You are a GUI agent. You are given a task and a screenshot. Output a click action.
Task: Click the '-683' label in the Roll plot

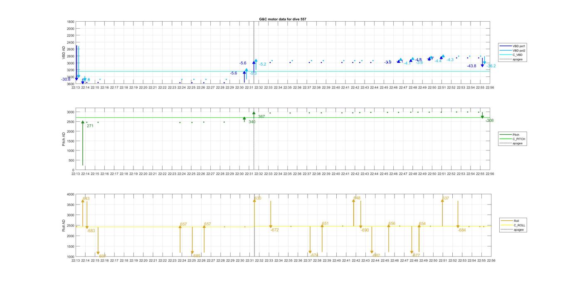coord(91,231)
